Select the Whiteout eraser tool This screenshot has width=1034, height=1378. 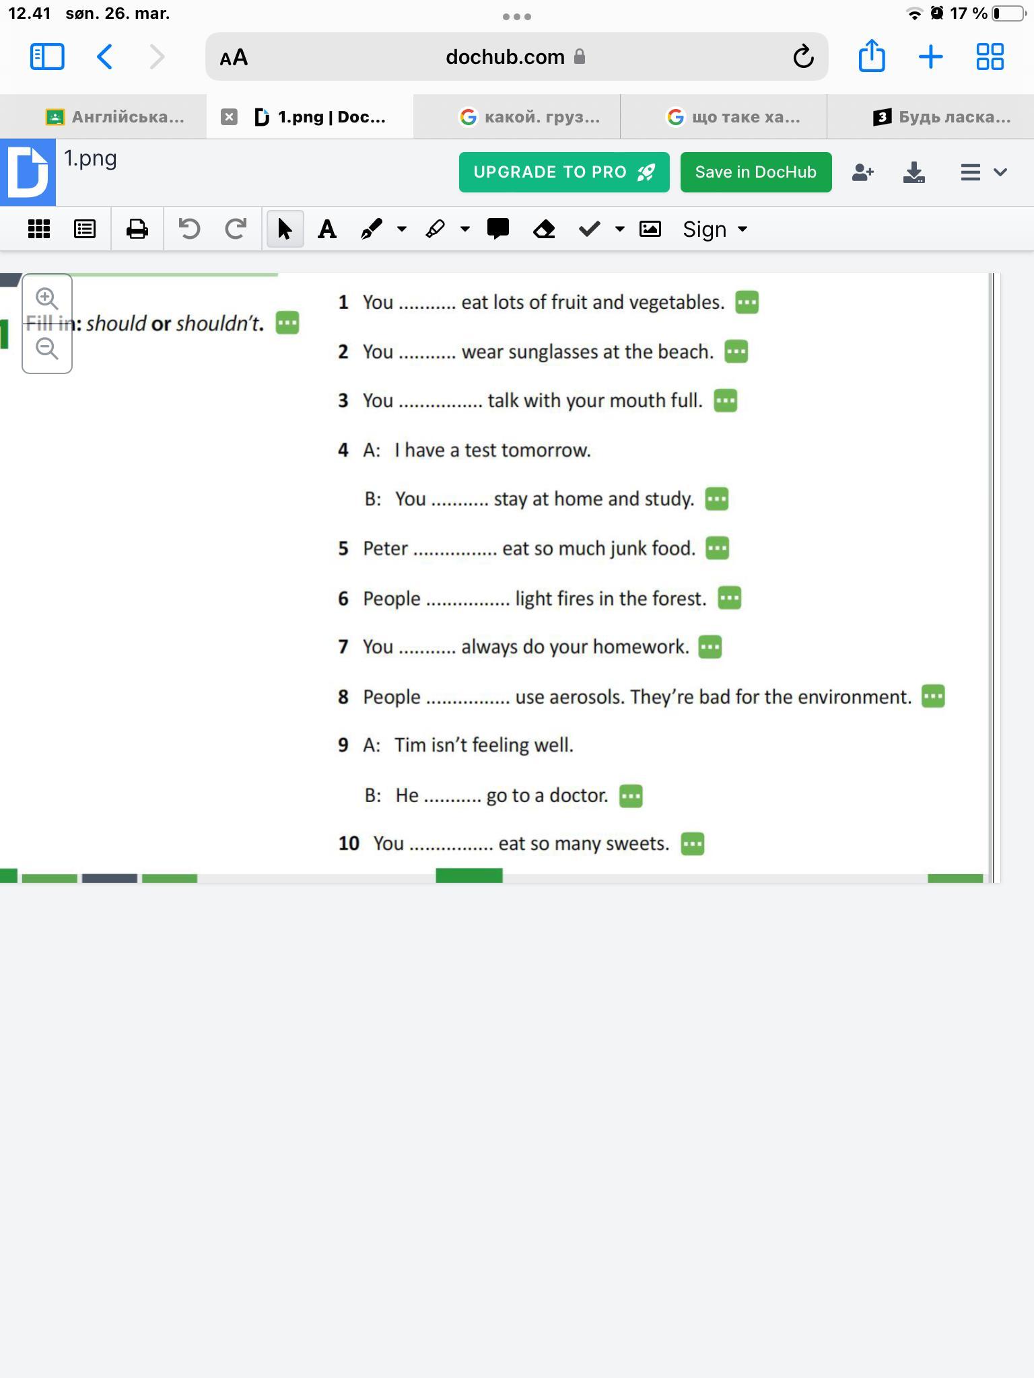(x=544, y=229)
